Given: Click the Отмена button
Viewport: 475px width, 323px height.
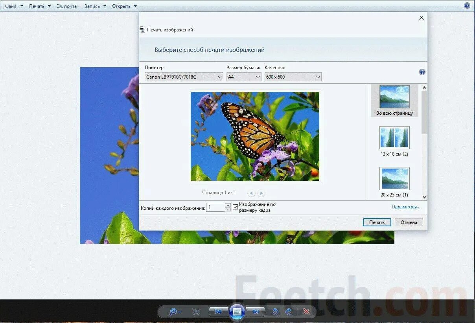Looking at the screenshot, I should pyautogui.click(x=409, y=222).
